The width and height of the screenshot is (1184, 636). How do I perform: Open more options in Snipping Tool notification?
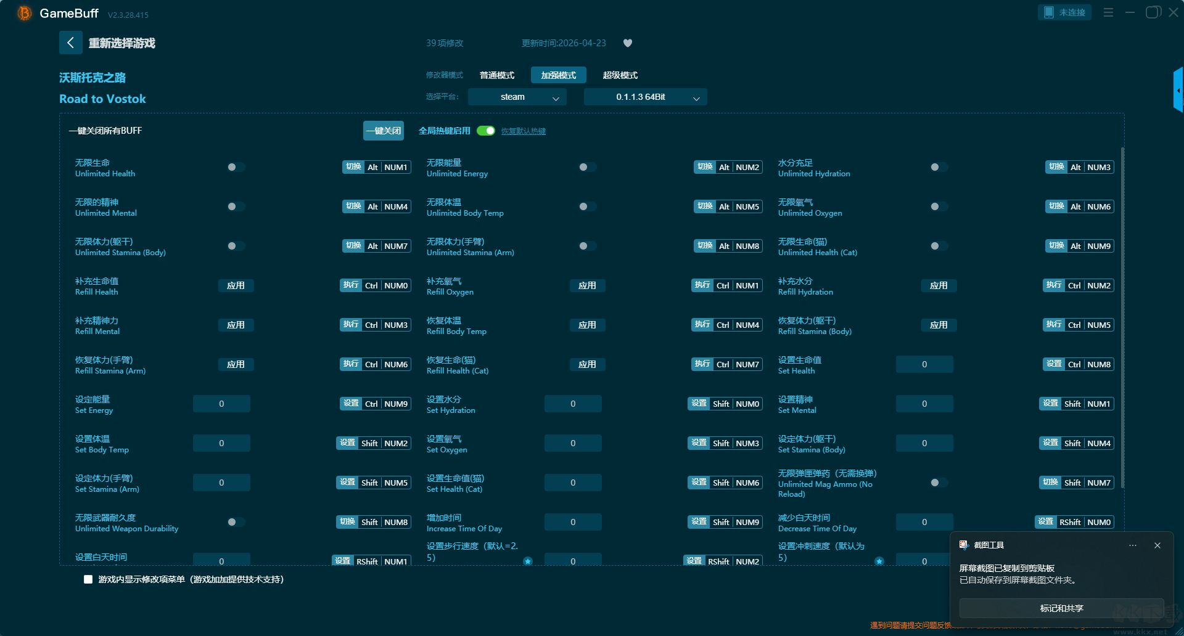click(1133, 545)
